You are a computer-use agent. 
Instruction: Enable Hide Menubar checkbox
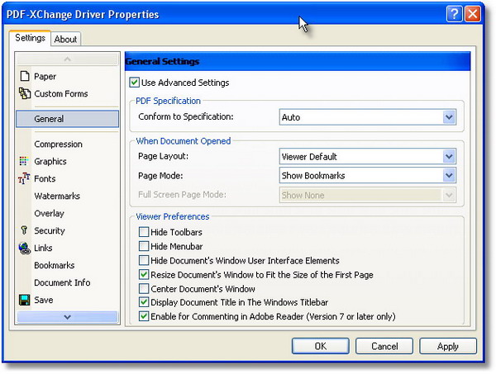pos(144,246)
